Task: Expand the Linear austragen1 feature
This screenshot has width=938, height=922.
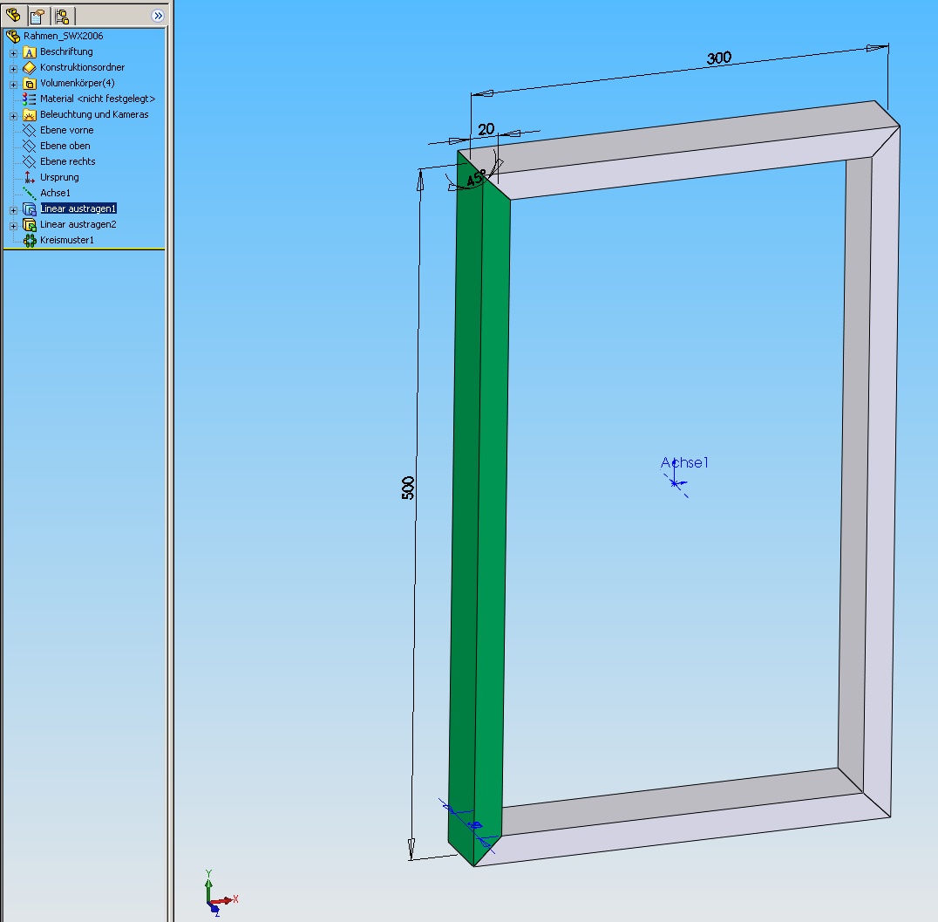Action: click(13, 209)
